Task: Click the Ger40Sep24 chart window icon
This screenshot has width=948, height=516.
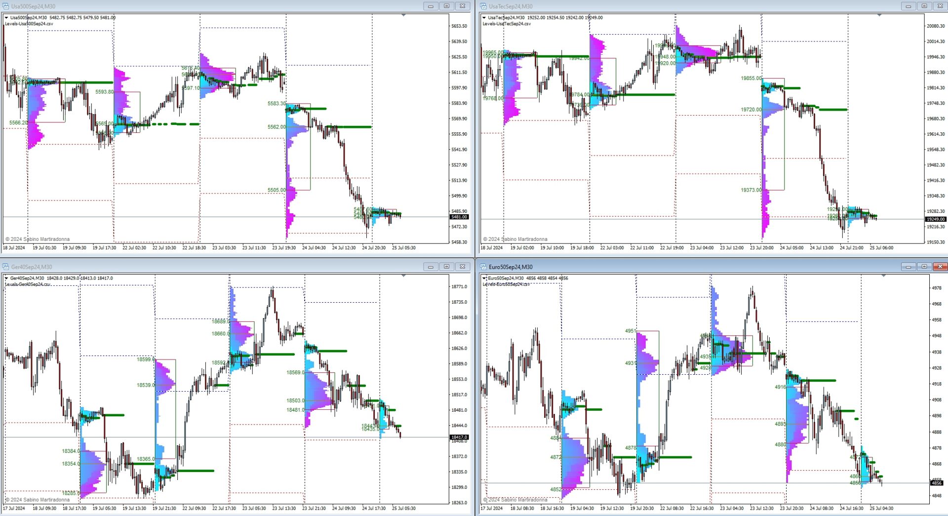Action: click(x=6, y=267)
